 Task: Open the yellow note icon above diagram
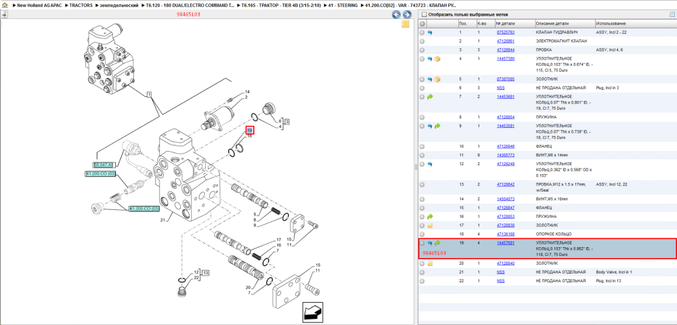click(x=406, y=24)
